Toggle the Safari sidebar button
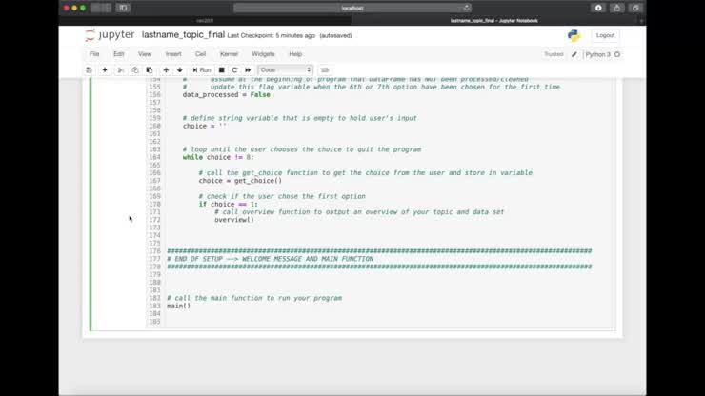Screen dimensions: 705x396 [123, 8]
